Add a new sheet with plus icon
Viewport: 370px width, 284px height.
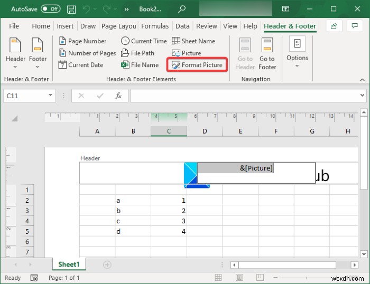[x=107, y=264]
